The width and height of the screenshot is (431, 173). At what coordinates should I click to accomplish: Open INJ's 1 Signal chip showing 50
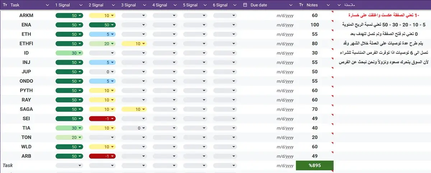[69, 63]
